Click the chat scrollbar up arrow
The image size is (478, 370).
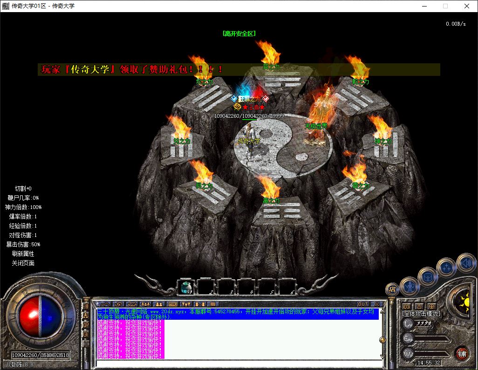tap(382, 311)
